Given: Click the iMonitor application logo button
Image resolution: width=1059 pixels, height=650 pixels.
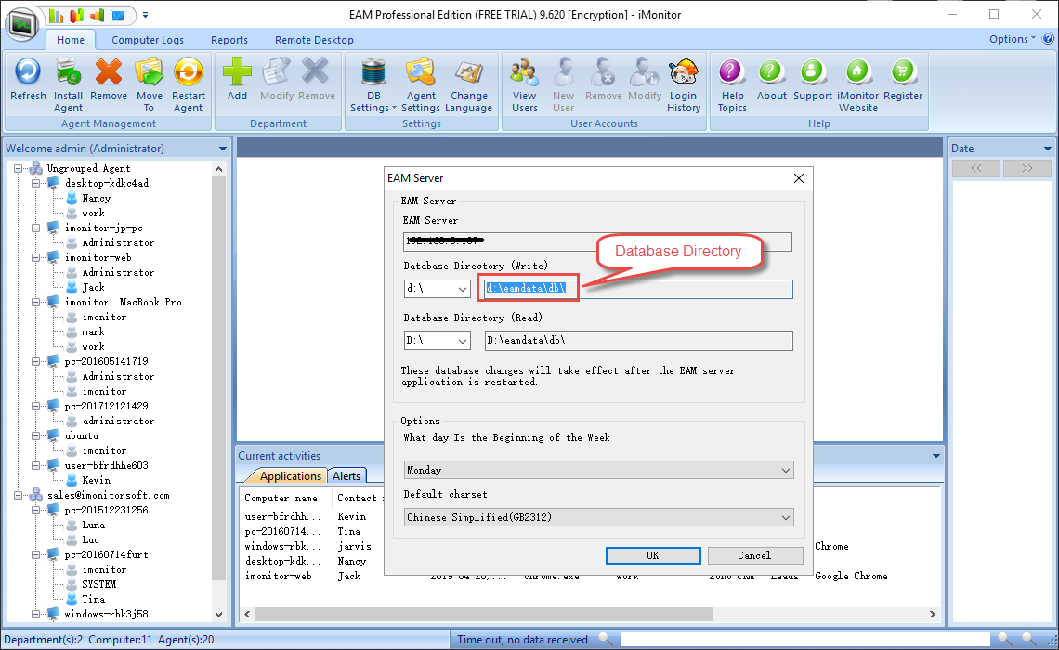Looking at the screenshot, I should pyautogui.click(x=22, y=24).
